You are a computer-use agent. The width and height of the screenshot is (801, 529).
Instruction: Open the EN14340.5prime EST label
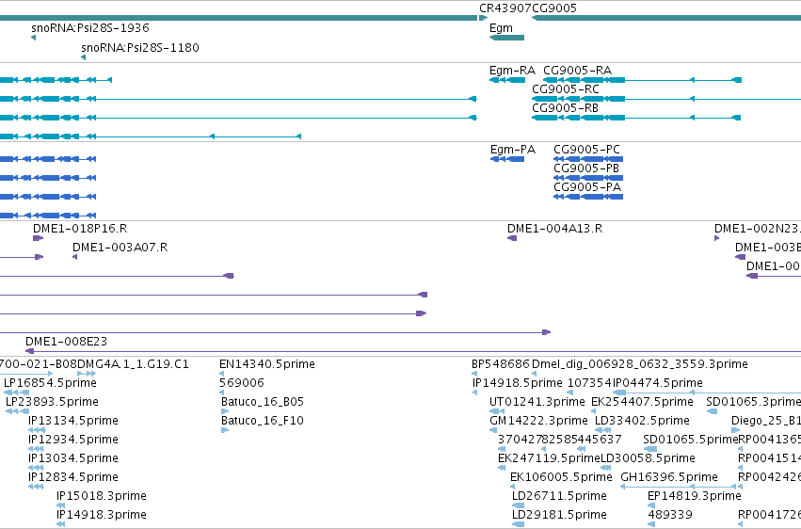click(267, 364)
